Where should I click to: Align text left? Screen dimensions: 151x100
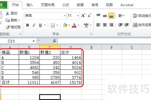pos(98,25)
